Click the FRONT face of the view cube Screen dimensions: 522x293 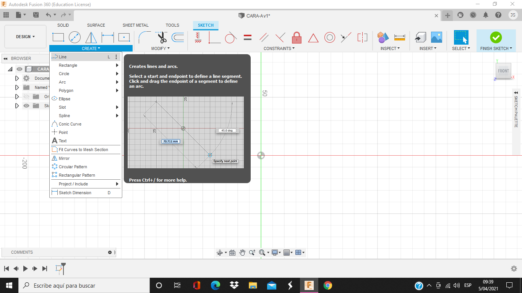pyautogui.click(x=504, y=71)
